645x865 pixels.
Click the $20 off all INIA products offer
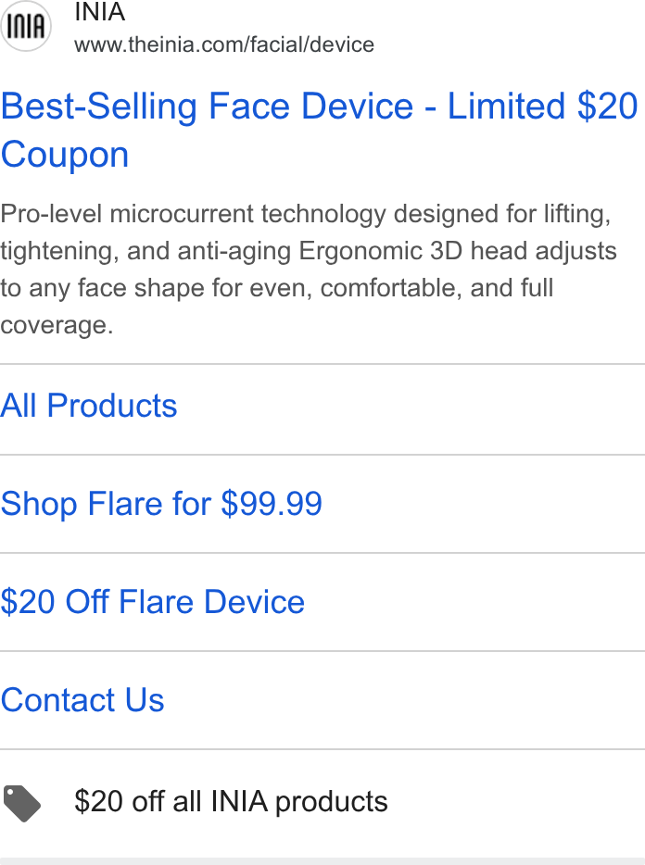pyautogui.click(x=231, y=801)
